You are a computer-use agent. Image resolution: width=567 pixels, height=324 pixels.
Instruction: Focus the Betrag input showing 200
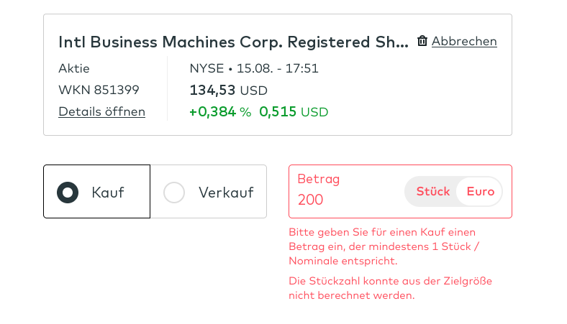(x=345, y=200)
